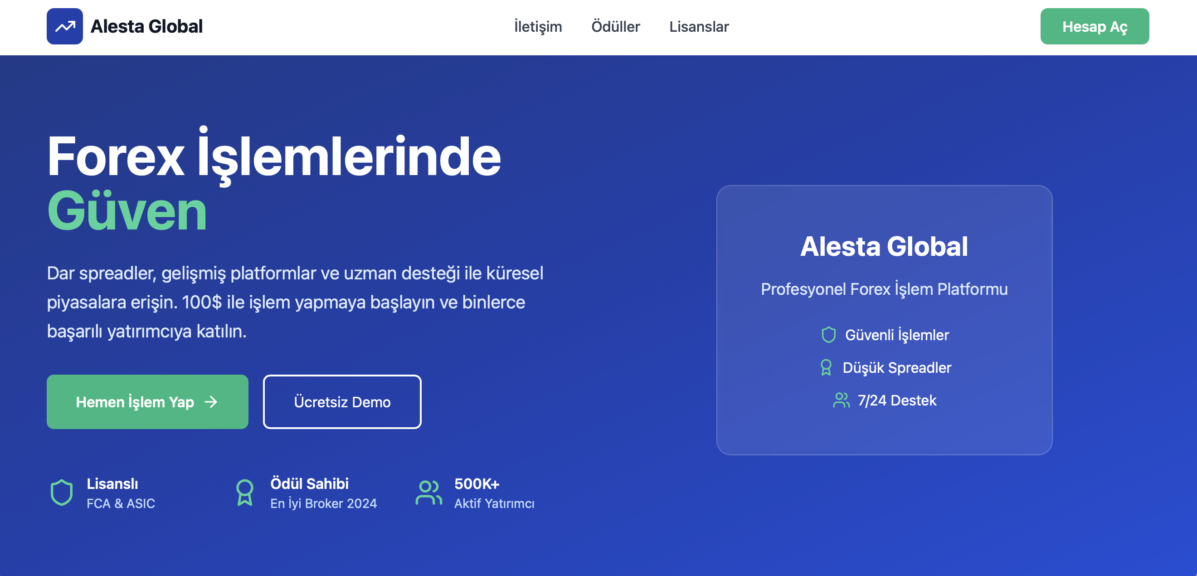Click the shield icon next to Lisanslı
Viewport: 1197px width, 576px height.
click(x=61, y=492)
